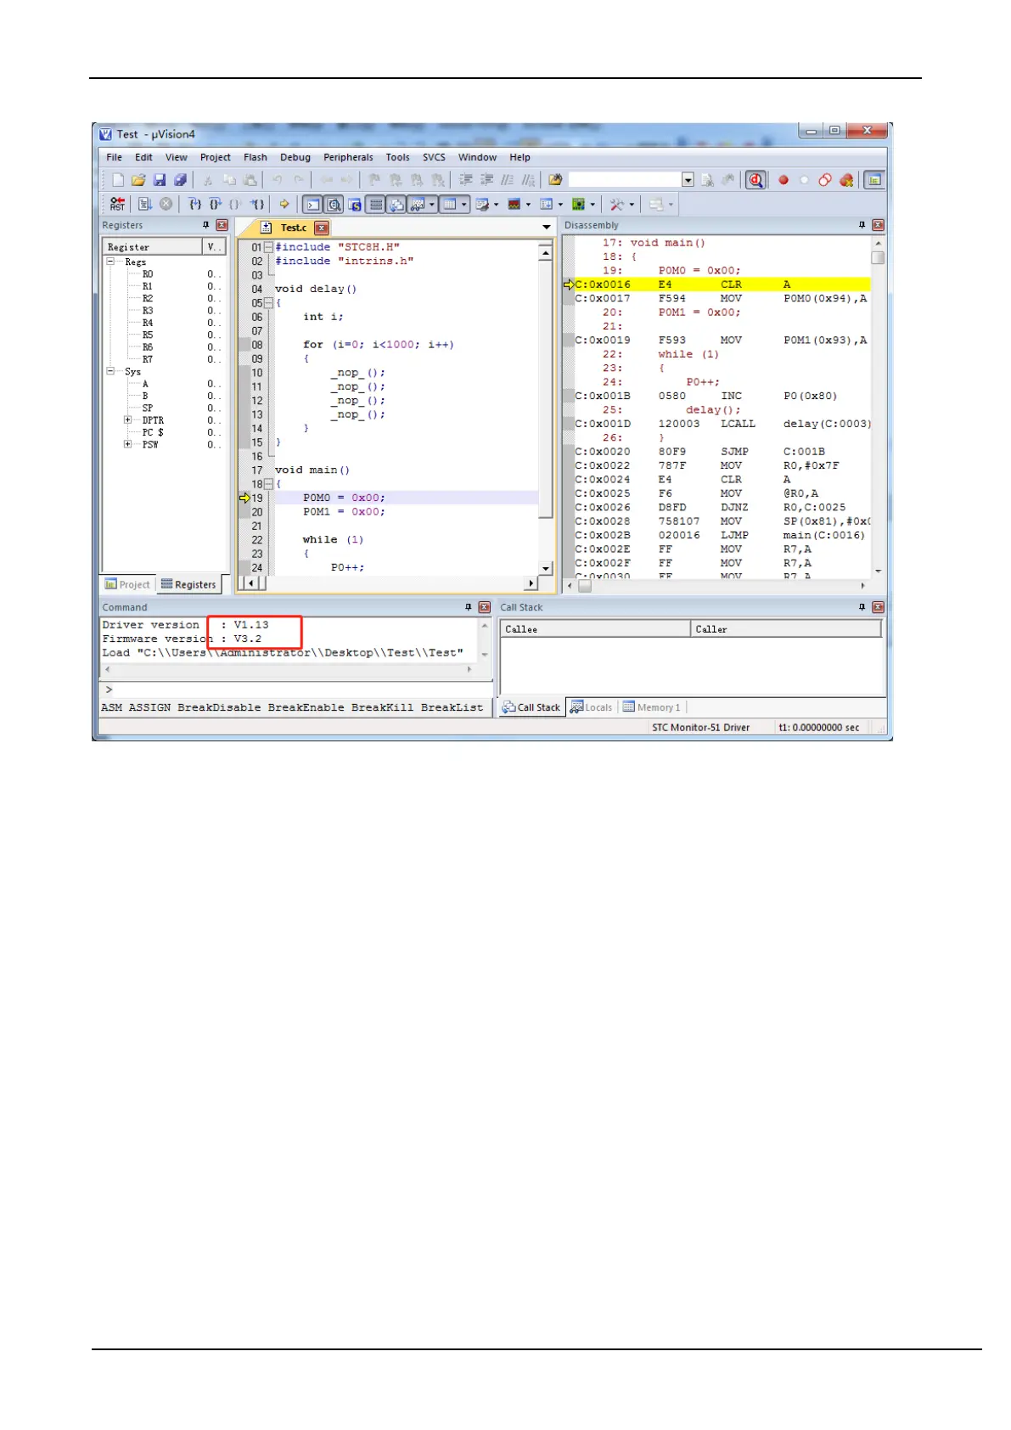The height and width of the screenshot is (1430, 1011).
Task: Open the Peripherals menu
Action: [x=348, y=157]
